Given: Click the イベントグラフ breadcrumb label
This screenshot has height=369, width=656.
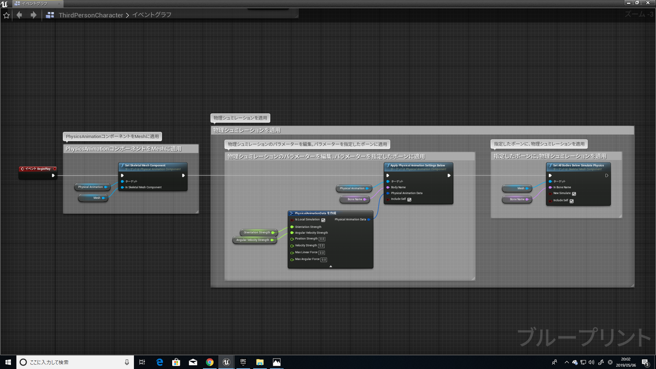Looking at the screenshot, I should coord(152,15).
